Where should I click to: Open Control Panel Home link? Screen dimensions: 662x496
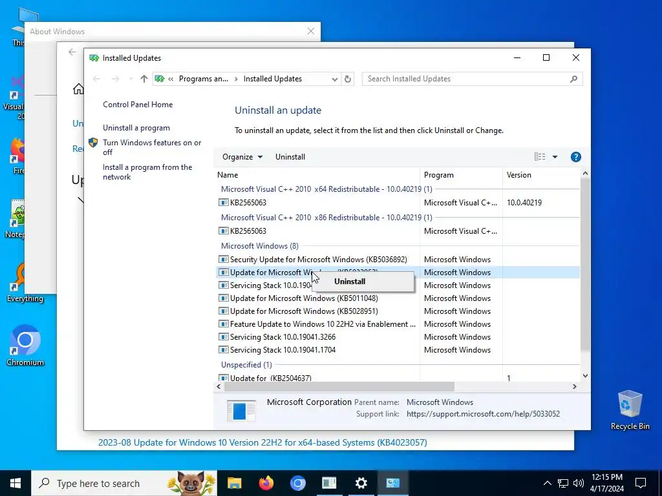coord(138,105)
